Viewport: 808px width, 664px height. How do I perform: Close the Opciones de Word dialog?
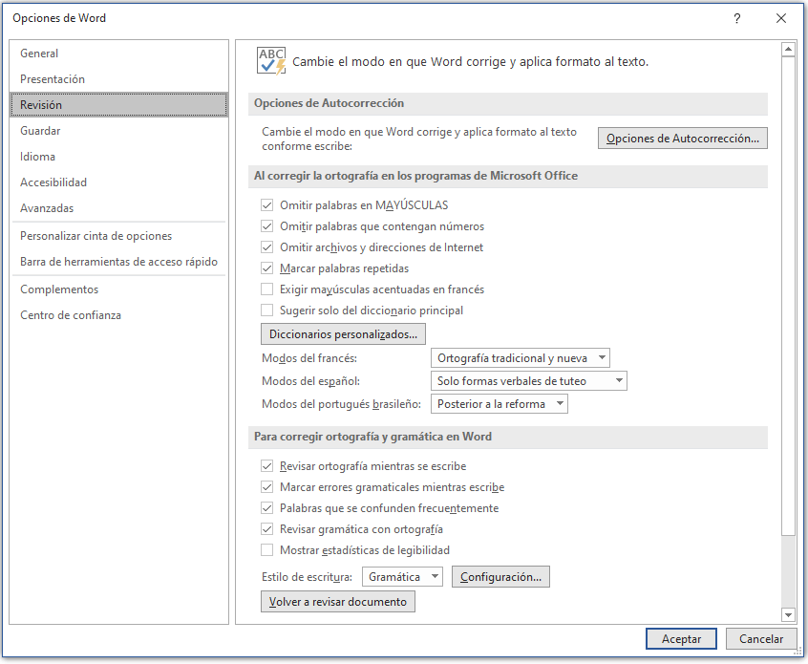point(781,18)
